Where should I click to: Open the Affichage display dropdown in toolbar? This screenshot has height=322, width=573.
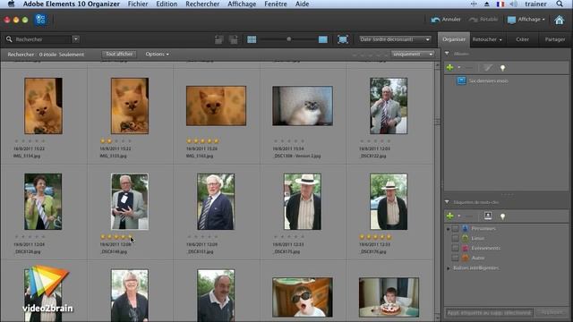[x=526, y=20]
